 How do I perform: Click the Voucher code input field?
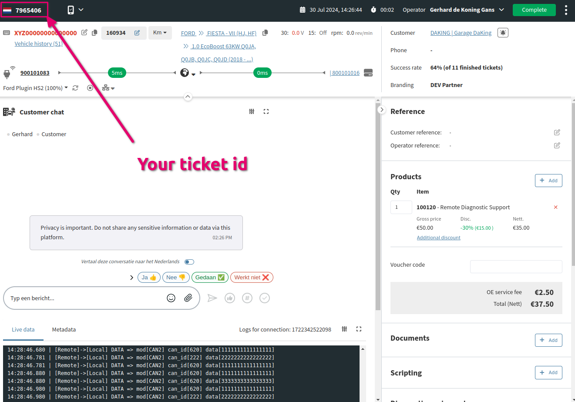click(x=516, y=266)
